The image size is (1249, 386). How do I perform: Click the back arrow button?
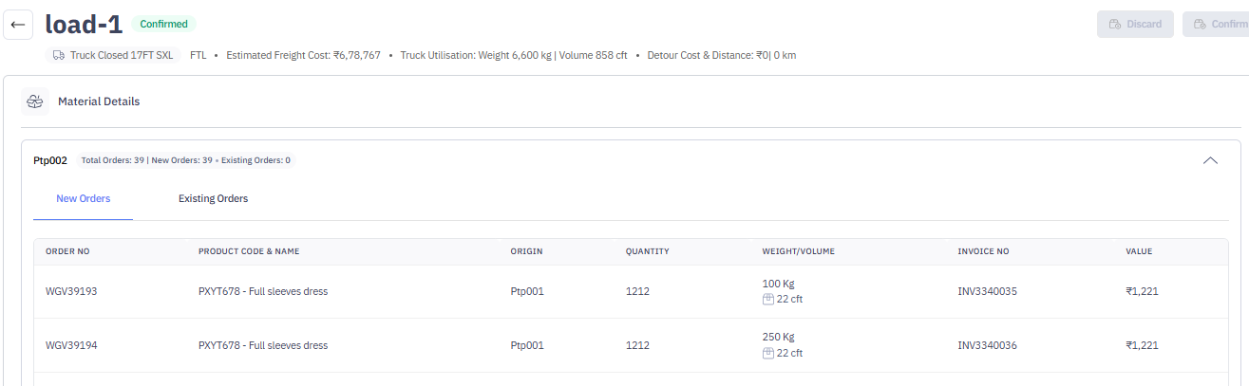(x=18, y=25)
